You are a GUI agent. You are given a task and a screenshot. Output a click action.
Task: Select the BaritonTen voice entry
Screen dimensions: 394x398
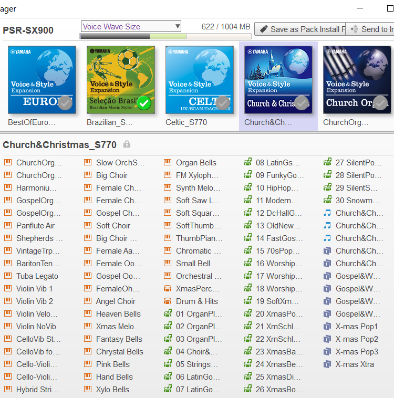click(x=32, y=264)
